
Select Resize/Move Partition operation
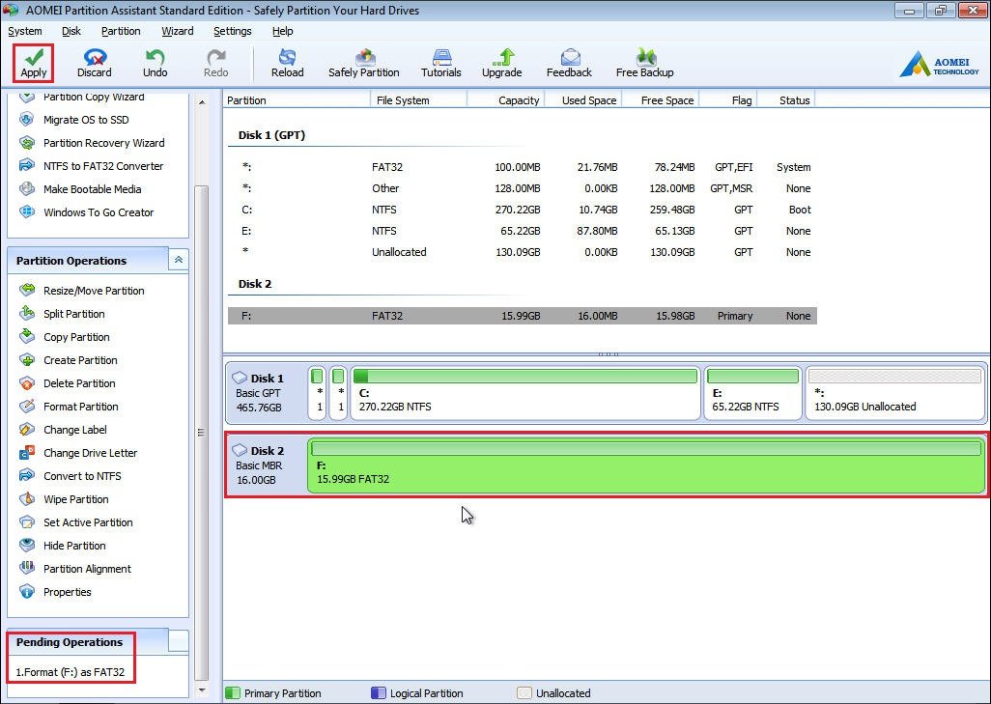[x=93, y=291]
